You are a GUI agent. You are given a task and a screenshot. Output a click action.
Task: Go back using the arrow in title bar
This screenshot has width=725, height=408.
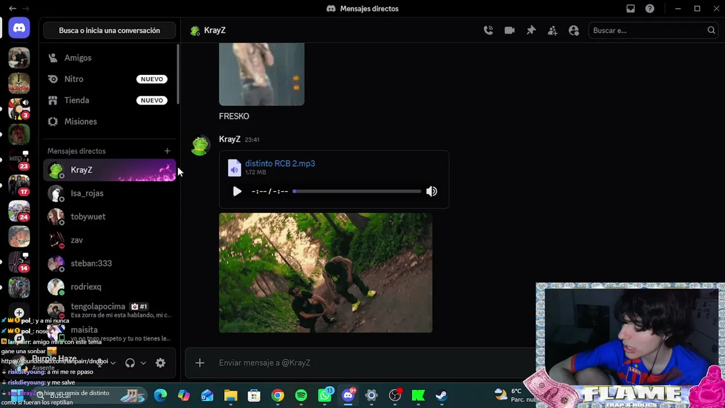pyautogui.click(x=12, y=8)
